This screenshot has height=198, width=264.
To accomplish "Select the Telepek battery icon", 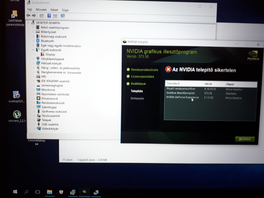I will 39,120.
